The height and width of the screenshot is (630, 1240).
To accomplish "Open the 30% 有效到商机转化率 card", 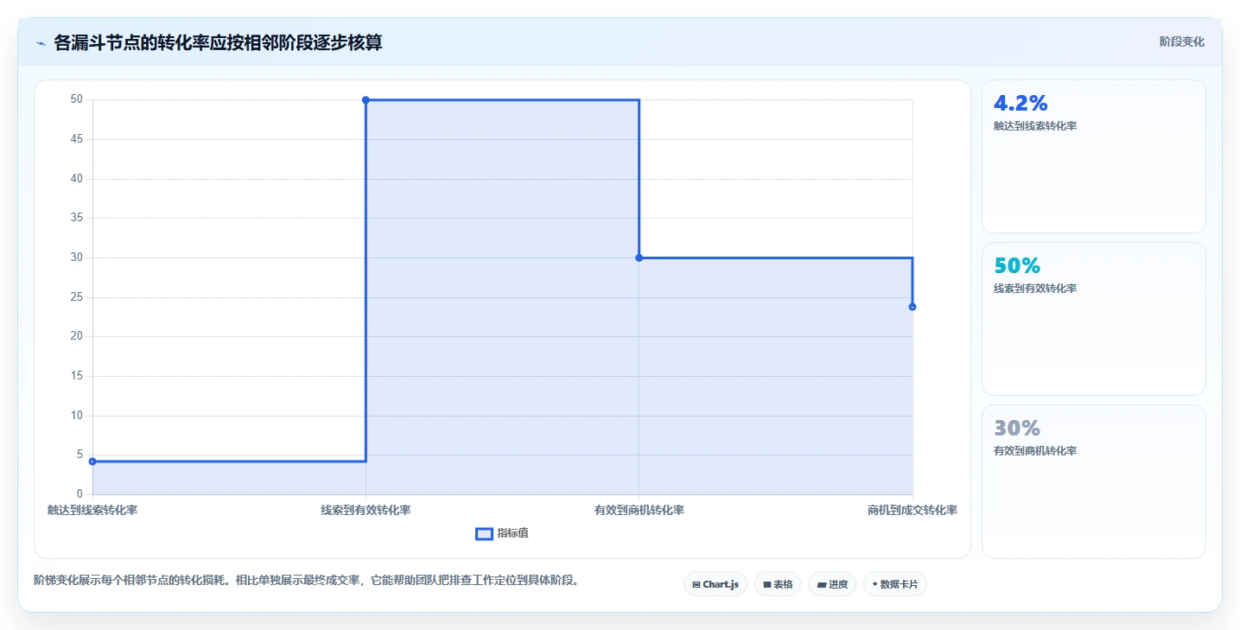I will pos(1093,481).
